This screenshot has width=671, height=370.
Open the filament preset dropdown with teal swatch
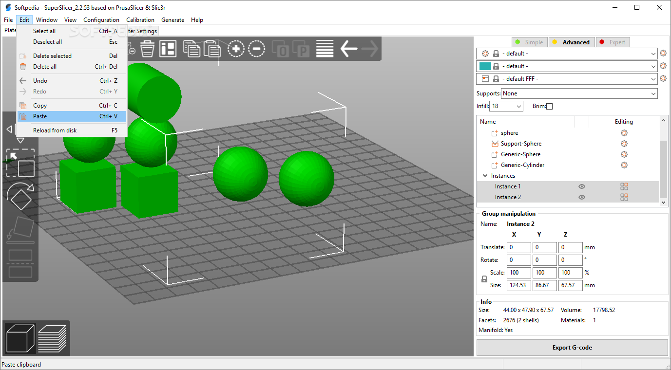[567, 66]
